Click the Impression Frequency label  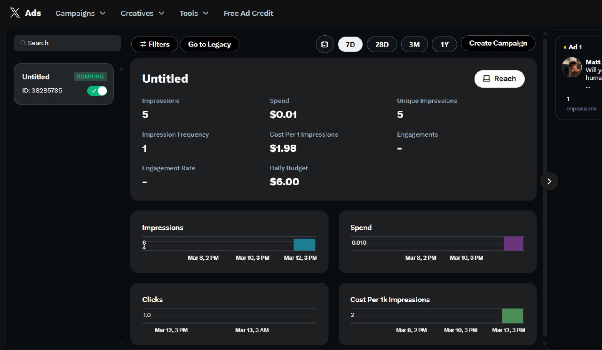tap(175, 135)
